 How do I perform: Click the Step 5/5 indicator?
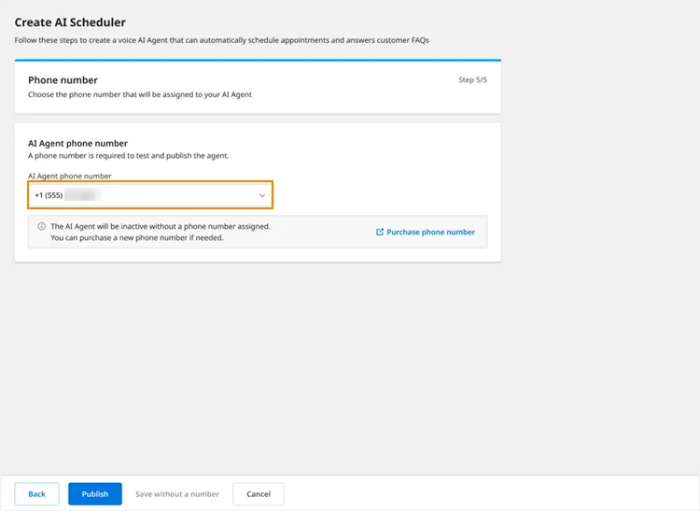(x=473, y=79)
